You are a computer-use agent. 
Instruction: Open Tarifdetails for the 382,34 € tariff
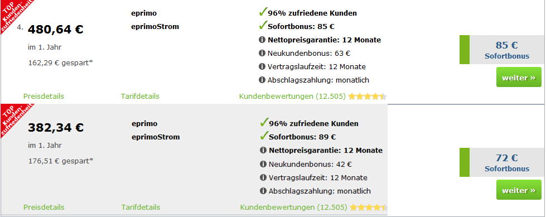pyautogui.click(x=141, y=208)
